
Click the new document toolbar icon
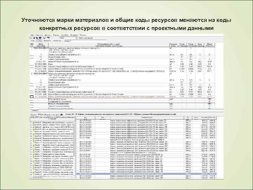pos(31,38)
